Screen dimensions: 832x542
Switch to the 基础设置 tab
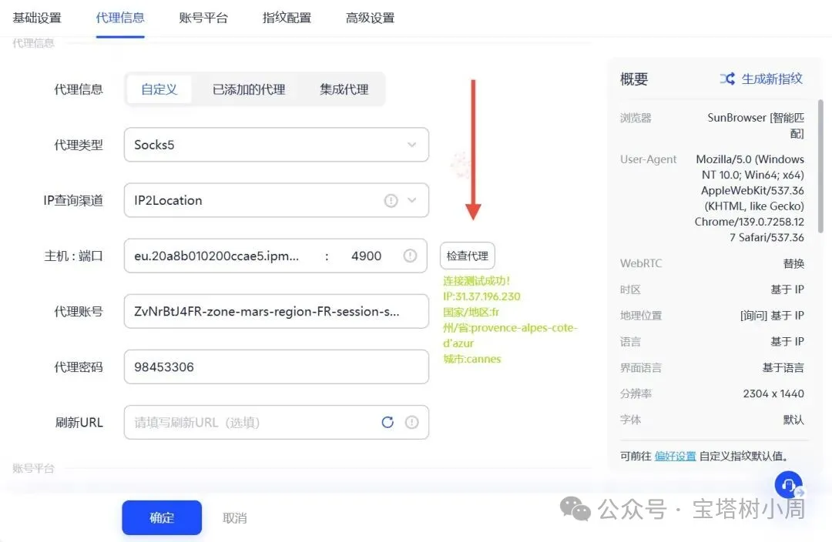[x=37, y=18]
